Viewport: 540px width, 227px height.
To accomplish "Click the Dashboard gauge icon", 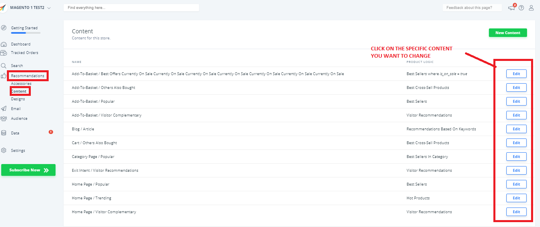I will point(4,44).
